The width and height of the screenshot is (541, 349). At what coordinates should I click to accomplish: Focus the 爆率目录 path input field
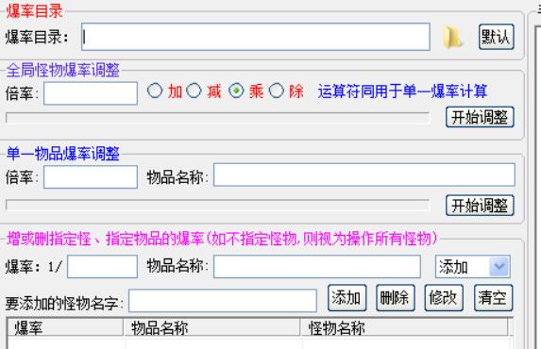click(256, 37)
